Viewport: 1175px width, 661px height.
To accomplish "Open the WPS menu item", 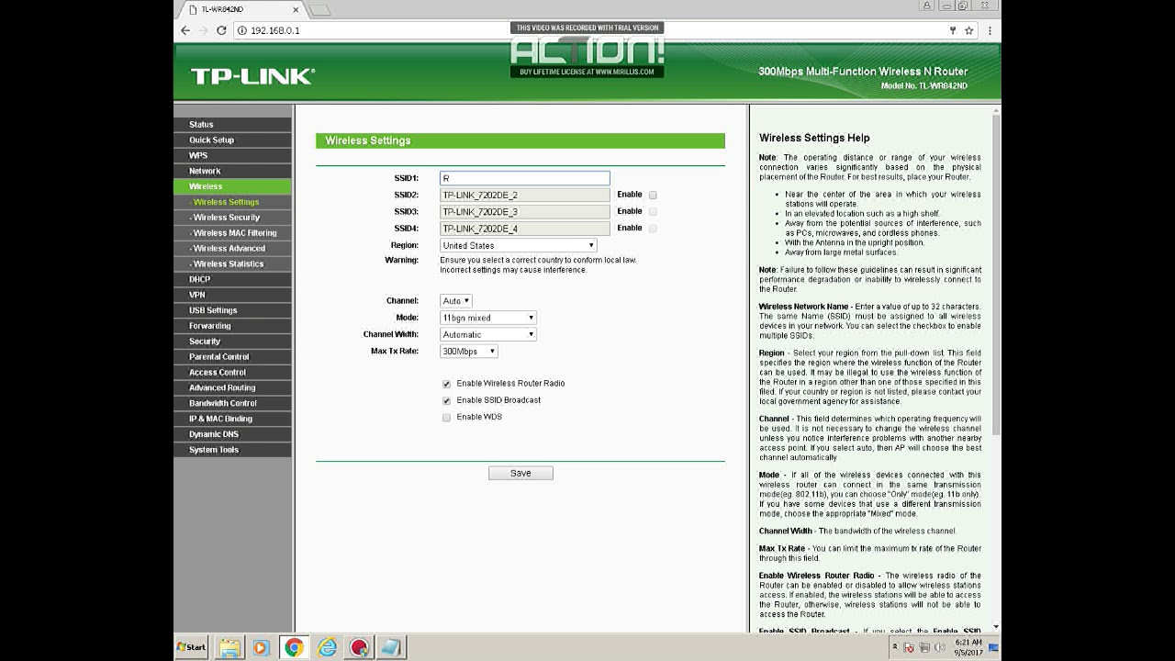I will [233, 155].
